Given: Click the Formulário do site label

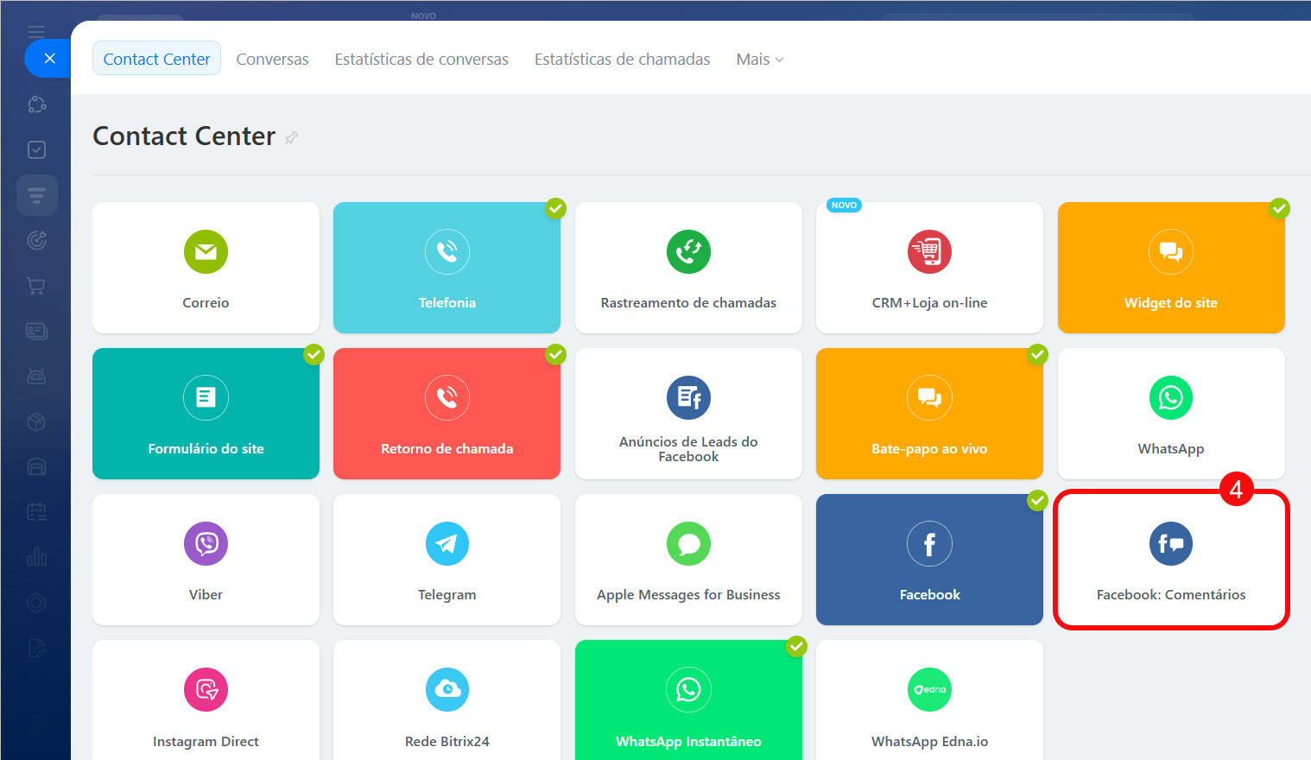Looking at the screenshot, I should [206, 448].
